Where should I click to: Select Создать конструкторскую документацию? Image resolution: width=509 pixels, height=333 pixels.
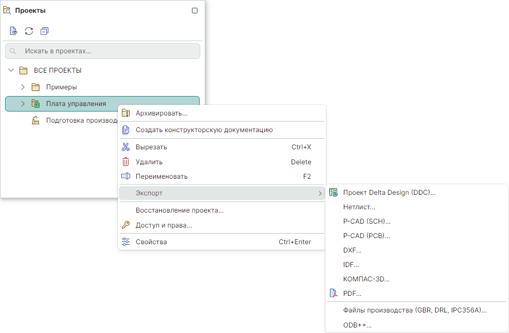(x=204, y=130)
